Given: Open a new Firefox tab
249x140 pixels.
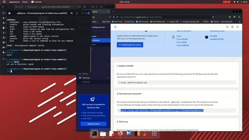Looking at the screenshot, I should click(x=113, y=12).
